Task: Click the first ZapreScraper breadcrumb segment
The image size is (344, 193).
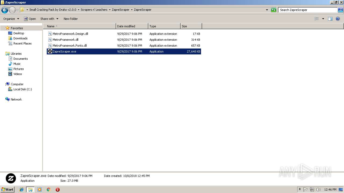Action: 120,10
